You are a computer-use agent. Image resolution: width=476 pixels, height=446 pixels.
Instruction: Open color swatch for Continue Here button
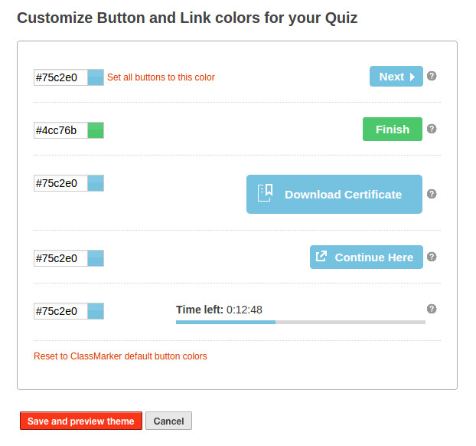(96, 258)
